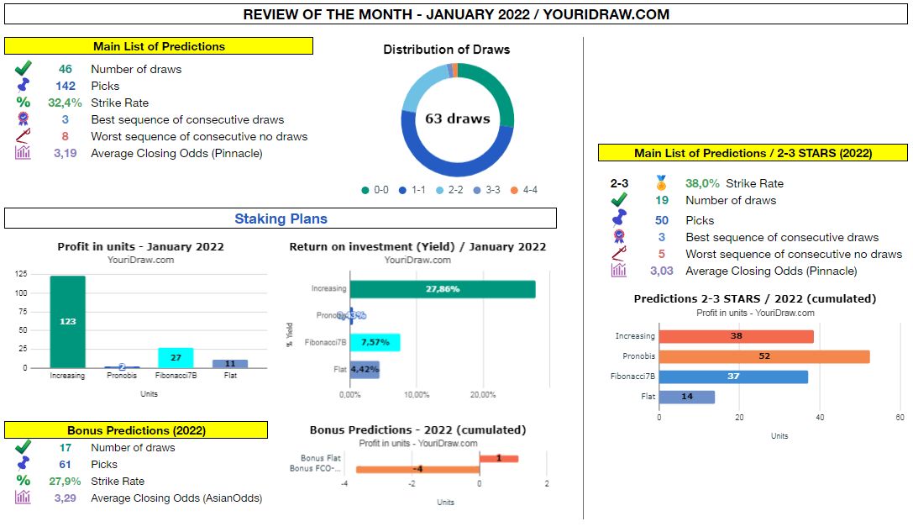The image size is (913, 532).
Task: Click the green percent Strike Rate icon
Action: tap(23, 102)
